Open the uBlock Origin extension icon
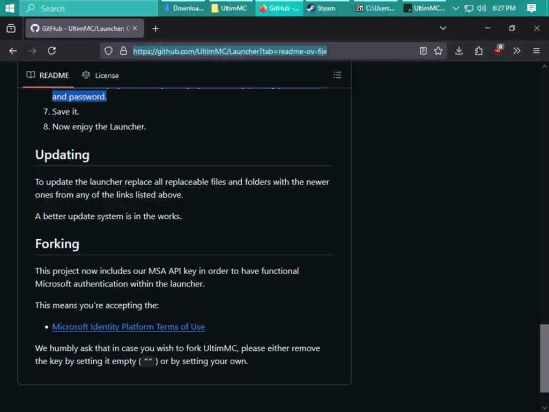Screen dimensions: 549x412 (x=498, y=50)
